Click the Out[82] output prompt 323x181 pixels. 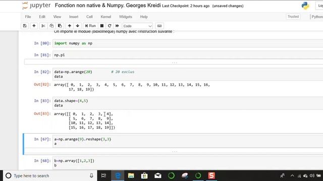click(x=42, y=84)
